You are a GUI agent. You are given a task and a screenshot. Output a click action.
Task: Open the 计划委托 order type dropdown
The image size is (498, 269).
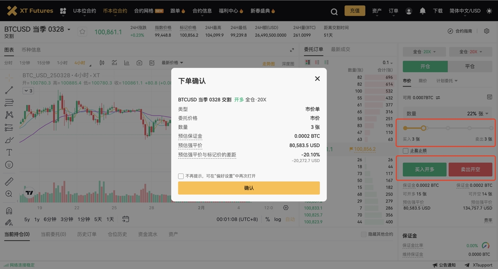(447, 81)
